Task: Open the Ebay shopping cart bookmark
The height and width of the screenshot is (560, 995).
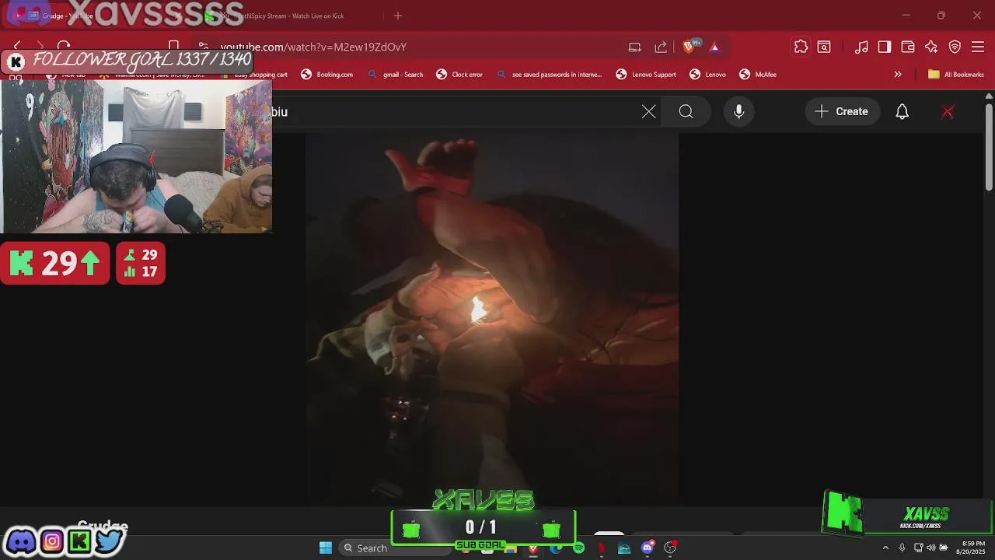Action: click(254, 75)
